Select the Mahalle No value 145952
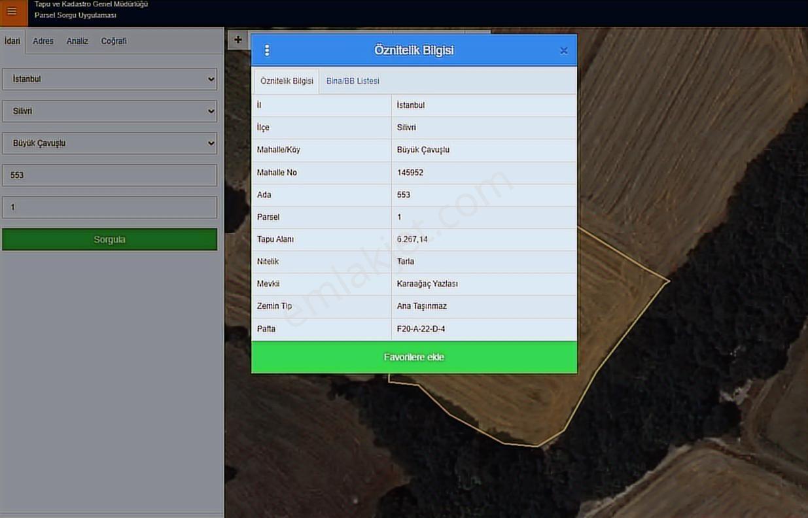Viewport: 808px width, 518px height. 410,173
